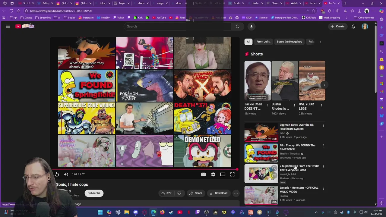Click the Pokémon Planet endscreen thumbnail

point(144,86)
